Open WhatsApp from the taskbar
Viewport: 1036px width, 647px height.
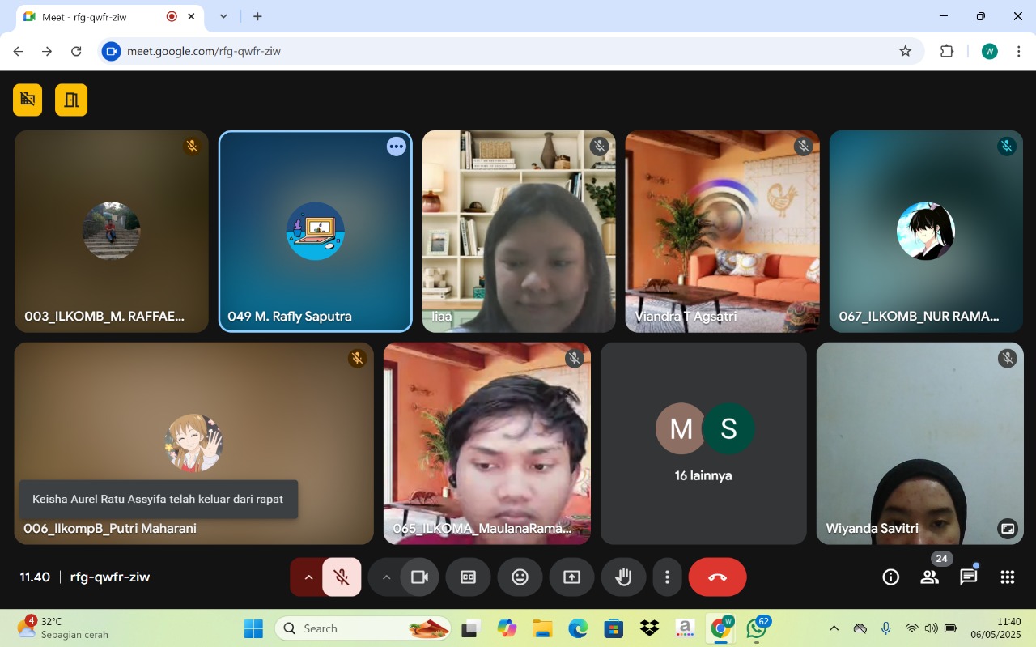(757, 628)
